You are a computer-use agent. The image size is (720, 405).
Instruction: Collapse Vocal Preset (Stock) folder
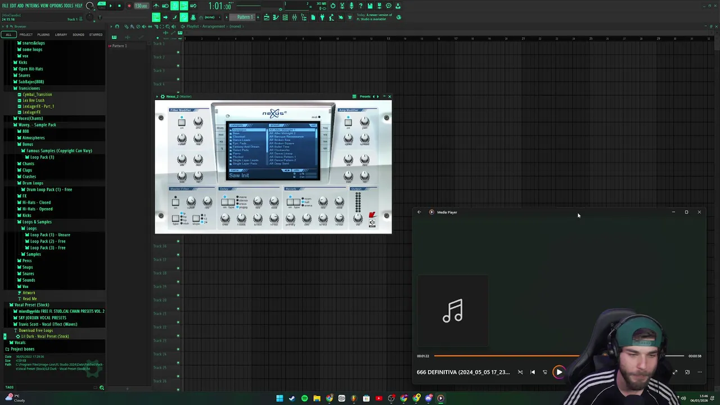(31, 305)
